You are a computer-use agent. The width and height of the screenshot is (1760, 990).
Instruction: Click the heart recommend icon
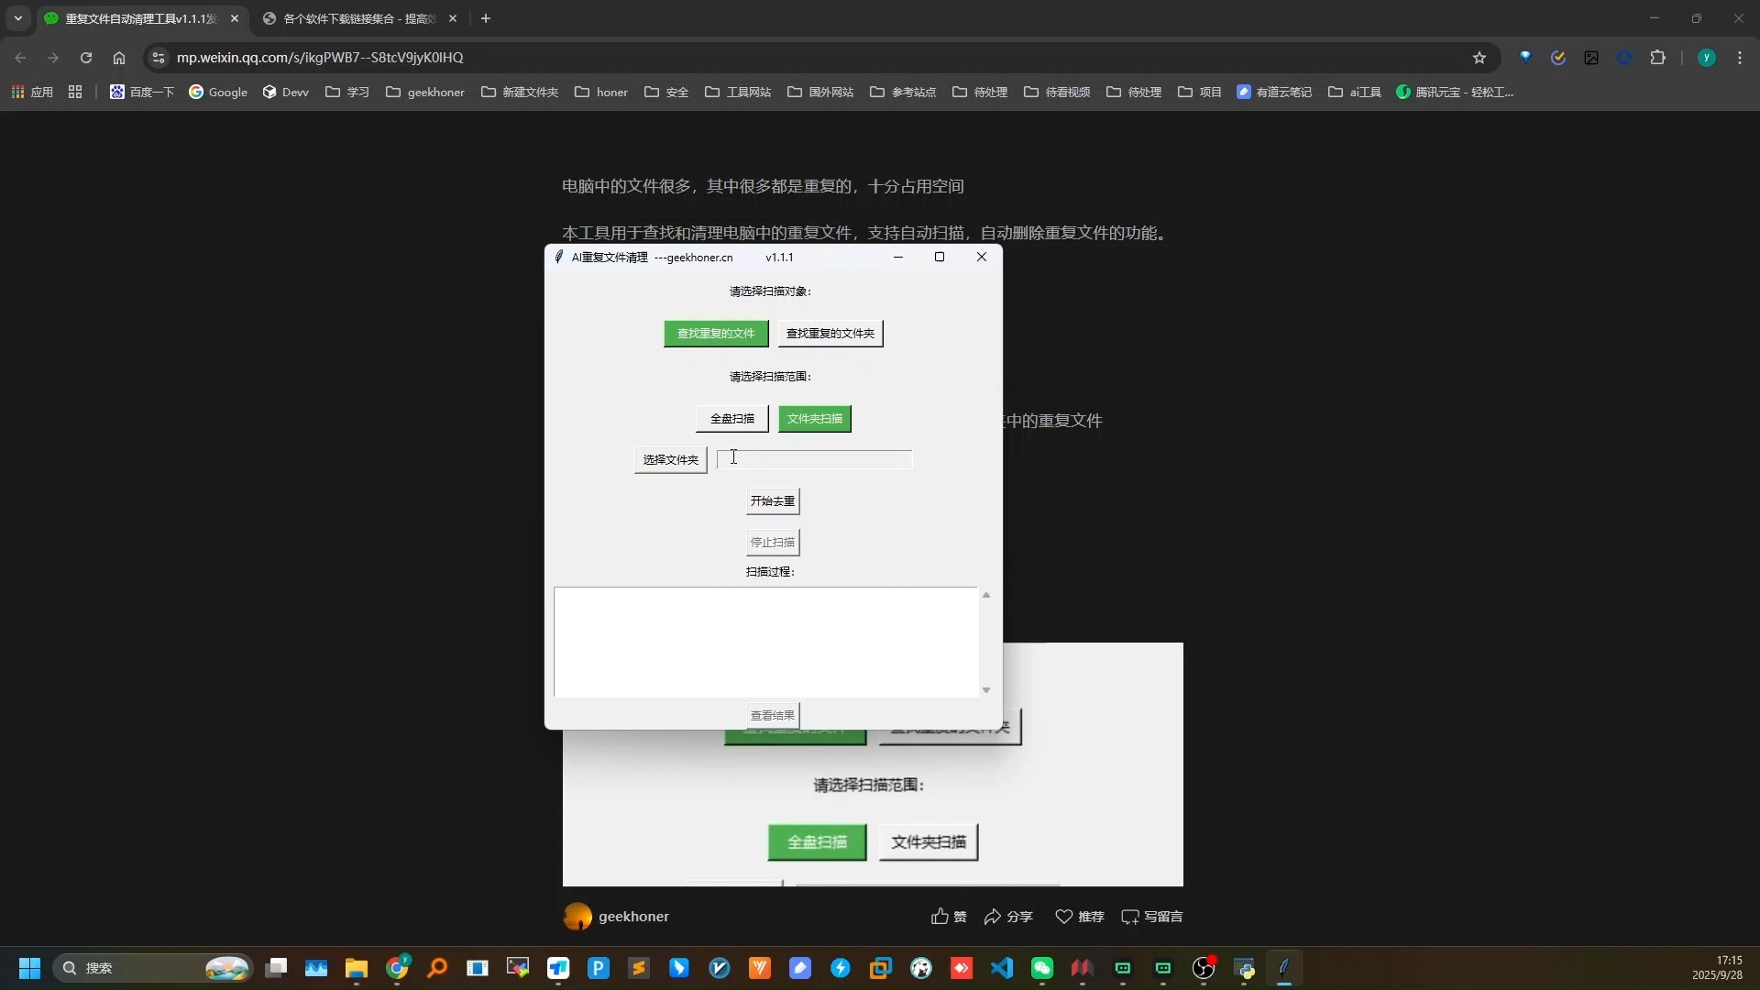(1063, 917)
